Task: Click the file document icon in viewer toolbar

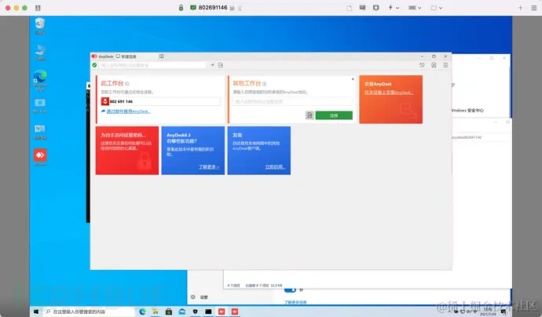Action: (350, 8)
